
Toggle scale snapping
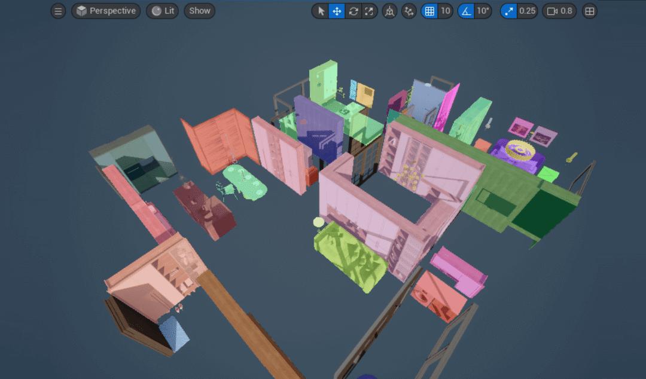[x=508, y=11]
